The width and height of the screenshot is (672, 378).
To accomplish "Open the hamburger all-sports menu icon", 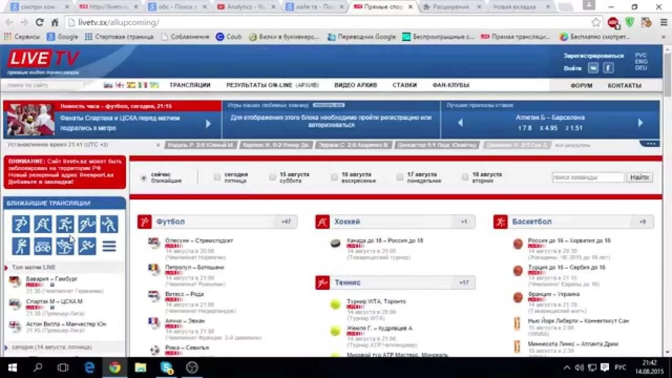I will coord(109,246).
